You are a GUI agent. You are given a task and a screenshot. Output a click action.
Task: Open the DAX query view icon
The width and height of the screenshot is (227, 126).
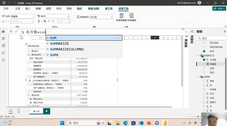coord(3,53)
